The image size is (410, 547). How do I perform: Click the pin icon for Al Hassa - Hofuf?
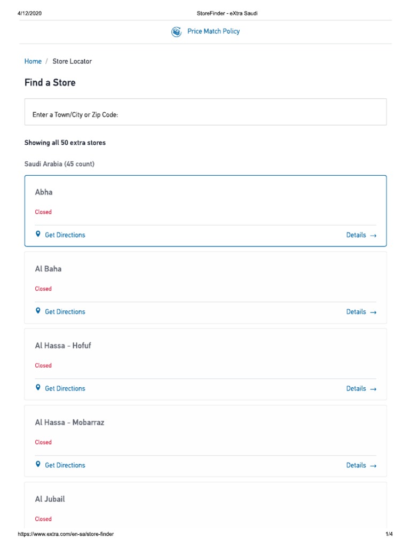[38, 388]
